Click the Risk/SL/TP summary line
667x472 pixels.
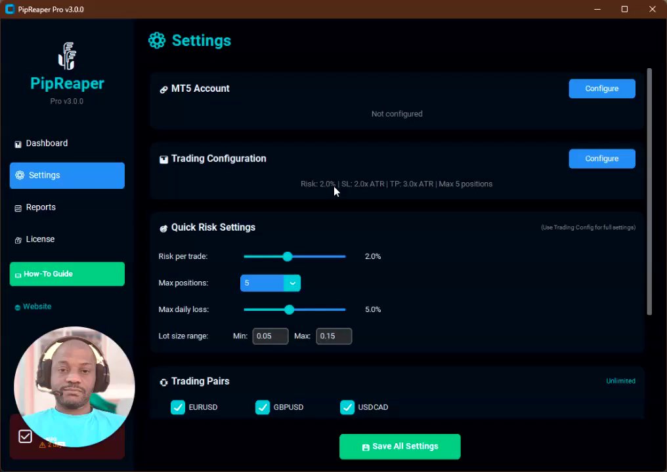(397, 184)
